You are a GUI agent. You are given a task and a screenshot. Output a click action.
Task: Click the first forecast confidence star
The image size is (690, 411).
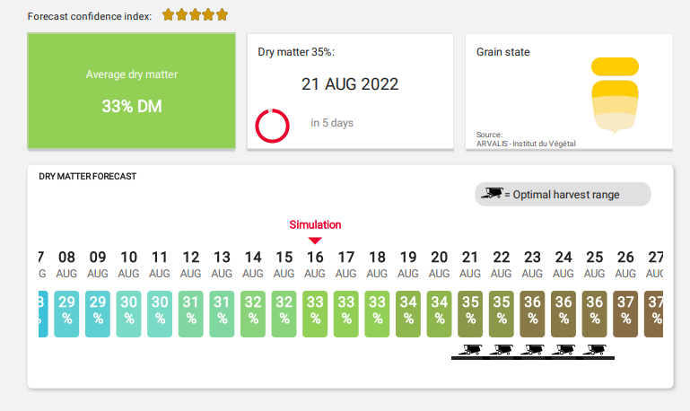[168, 15]
